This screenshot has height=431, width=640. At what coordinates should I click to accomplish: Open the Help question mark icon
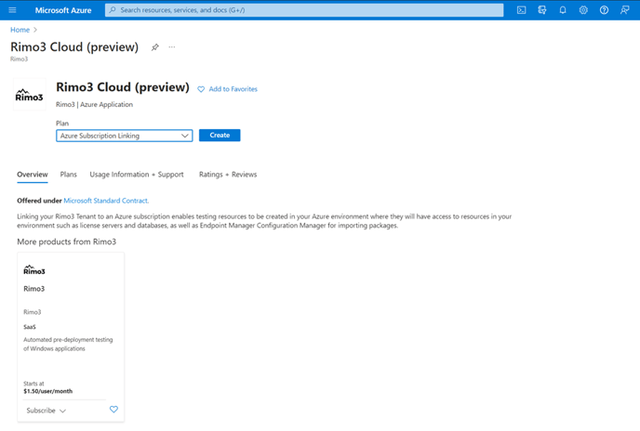point(604,10)
